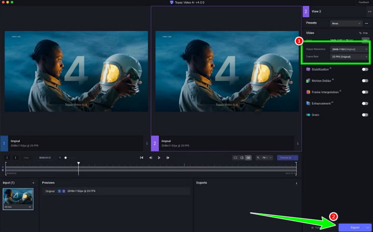
Task: Click the Exports panel more icon
Action: coord(297,183)
